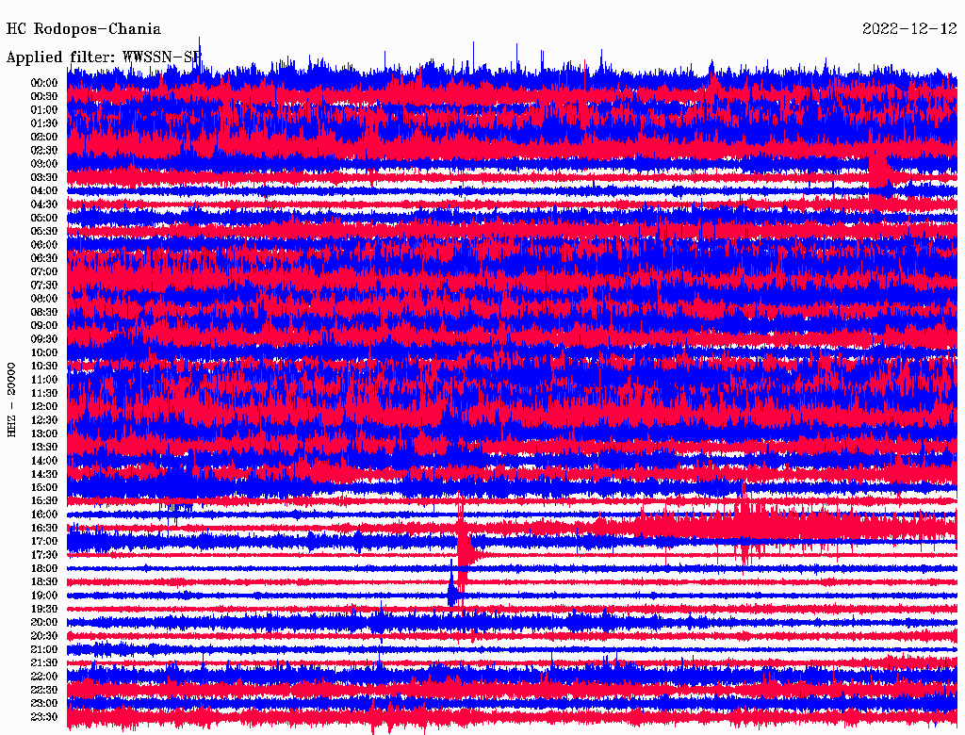Select the 19:00 time label
This screenshot has height=735, width=965.
tap(44, 596)
